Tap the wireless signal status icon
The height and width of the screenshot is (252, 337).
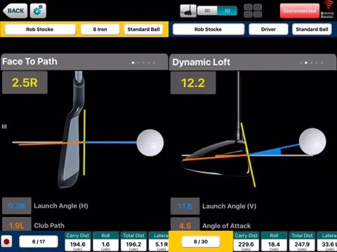pyautogui.click(x=329, y=5)
